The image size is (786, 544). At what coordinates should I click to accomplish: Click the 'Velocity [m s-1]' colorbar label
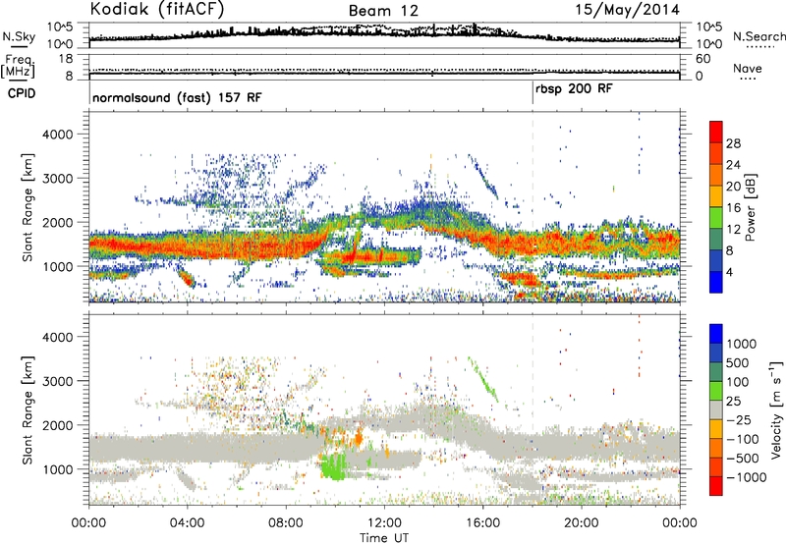coord(776,409)
